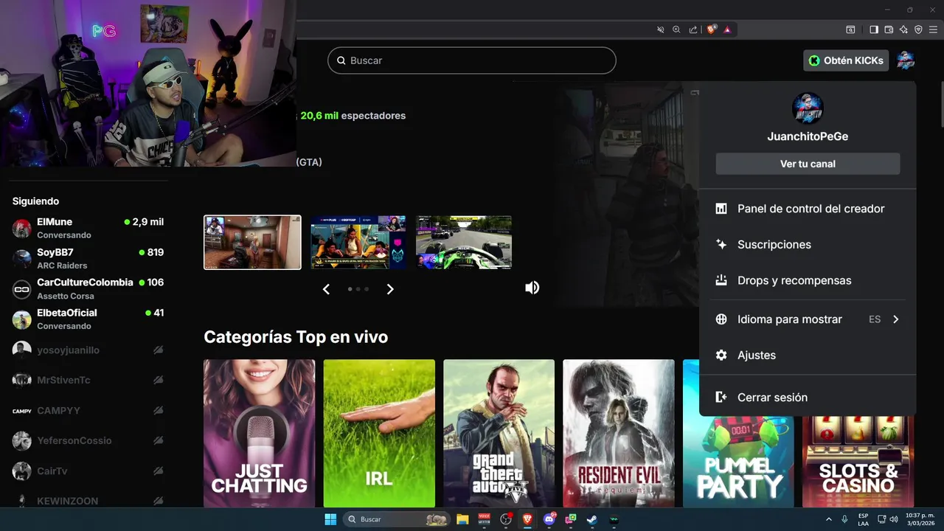
Task: Open the Brave Wallet icon
Action: pyautogui.click(x=889, y=29)
